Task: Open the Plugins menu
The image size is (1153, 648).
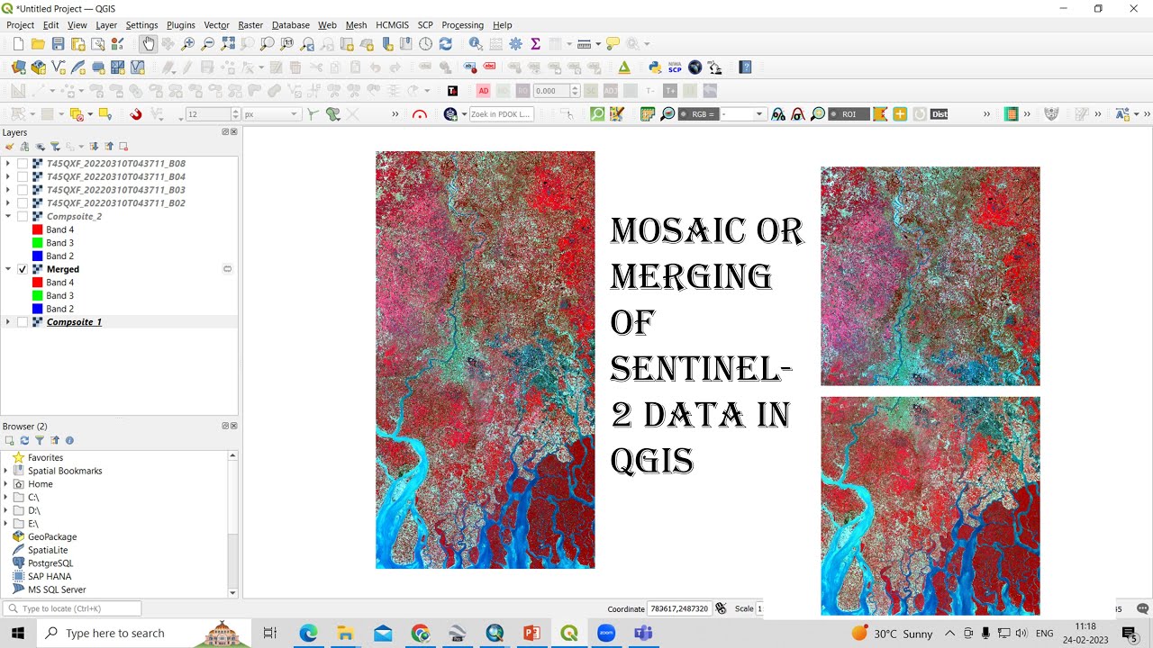Action: click(x=181, y=25)
